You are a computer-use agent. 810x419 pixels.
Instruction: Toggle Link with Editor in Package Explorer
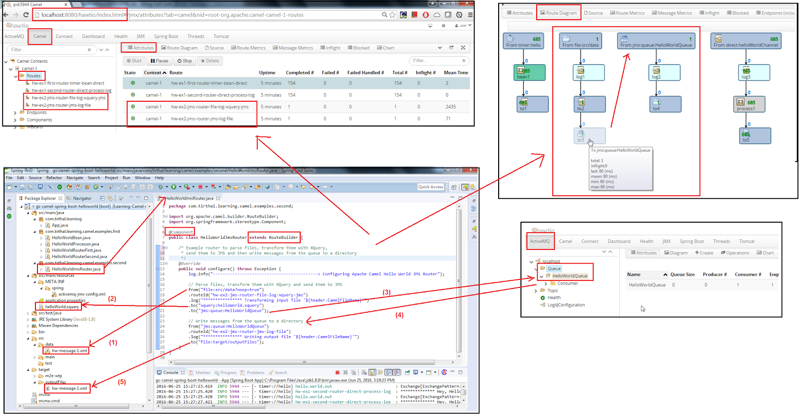(x=110, y=198)
